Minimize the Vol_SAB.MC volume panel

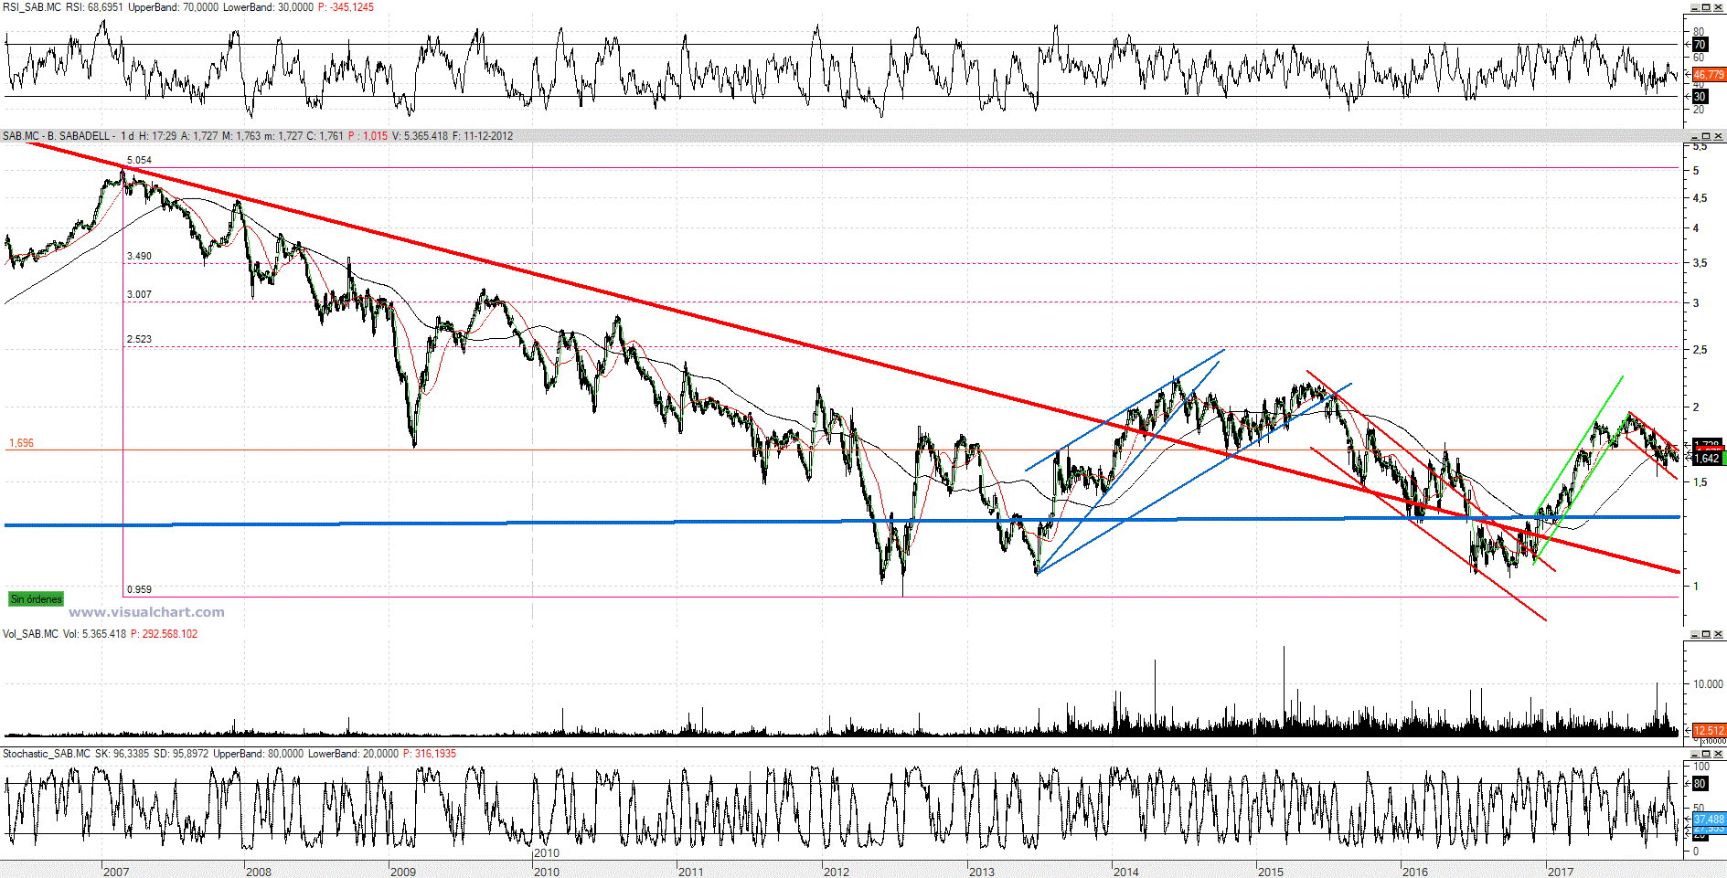pyautogui.click(x=1693, y=634)
